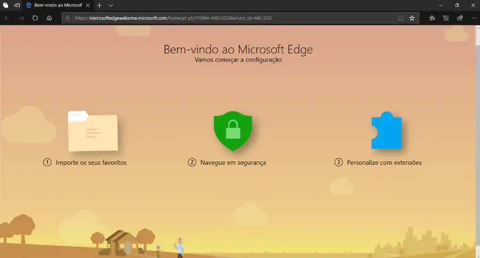Click the Bem-vindo ao Microsoft Edge heading
The image size is (480, 258).
(x=238, y=49)
